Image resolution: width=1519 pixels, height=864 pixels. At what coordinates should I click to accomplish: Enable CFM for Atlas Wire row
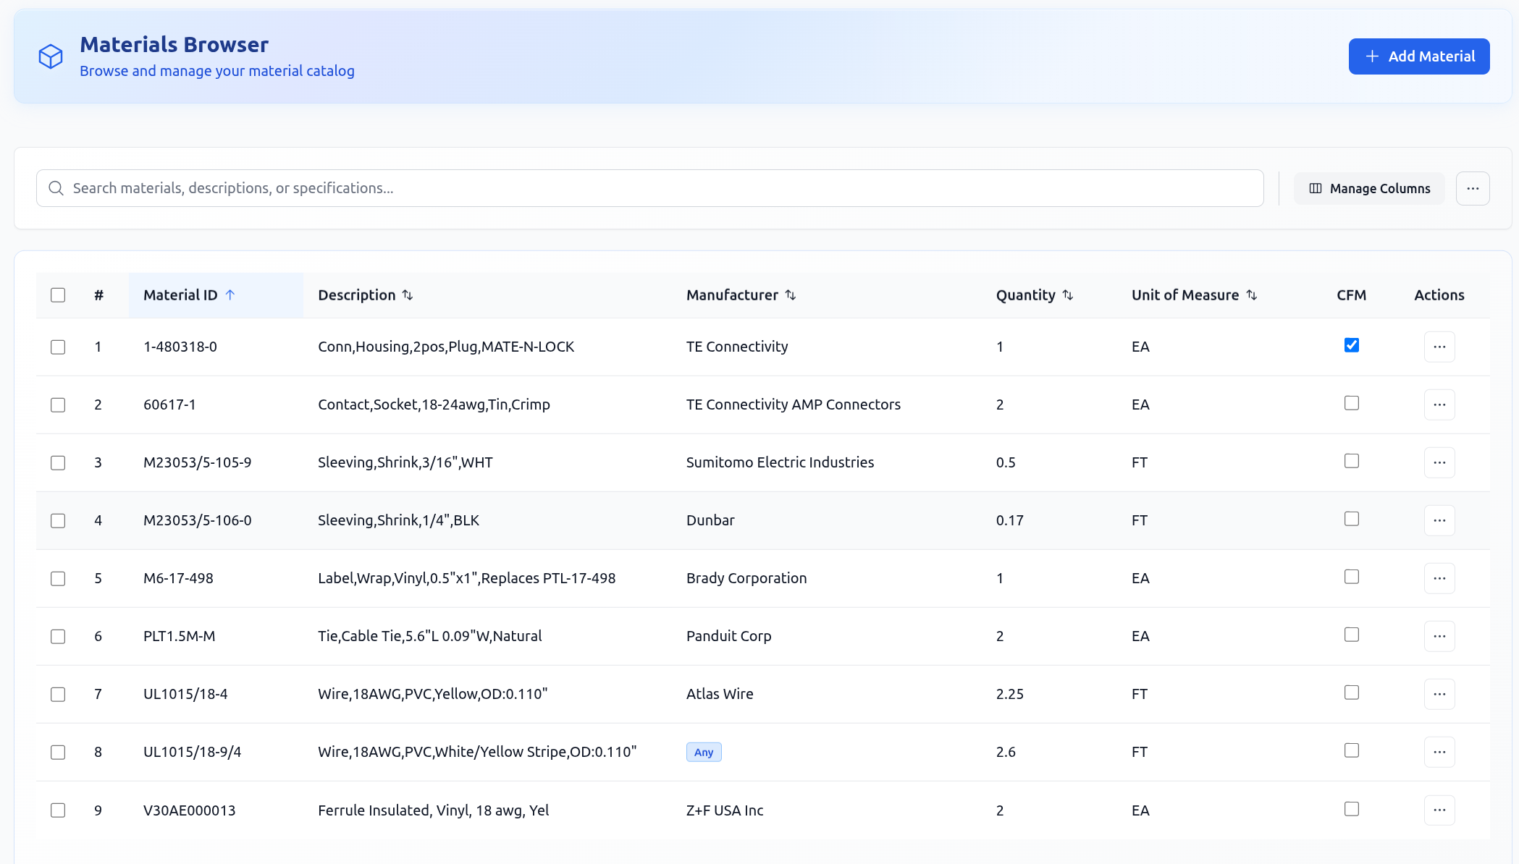point(1352,693)
